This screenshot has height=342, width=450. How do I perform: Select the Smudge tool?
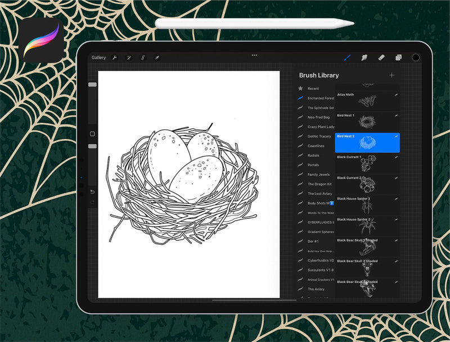(364, 57)
